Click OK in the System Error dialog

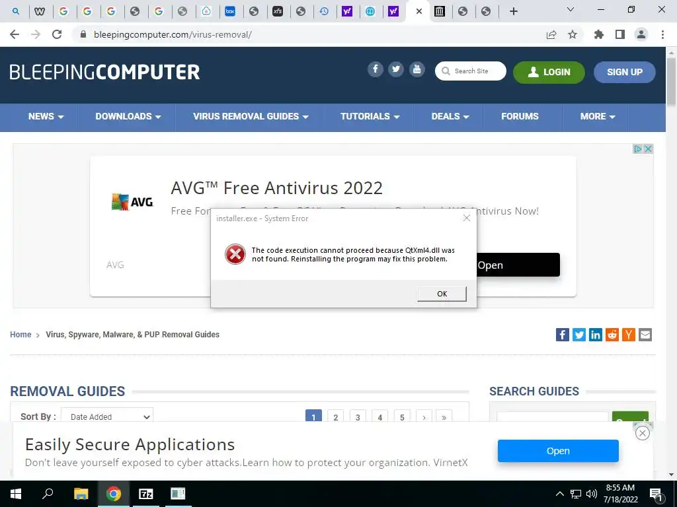(x=442, y=294)
